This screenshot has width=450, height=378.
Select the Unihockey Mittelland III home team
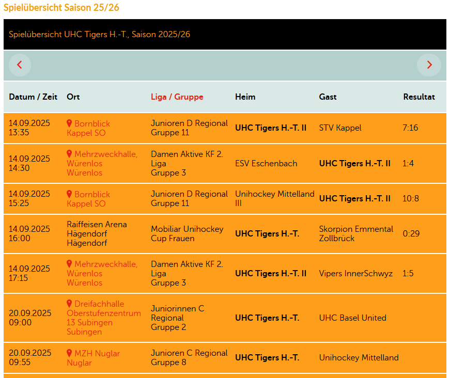pyautogui.click(x=274, y=199)
